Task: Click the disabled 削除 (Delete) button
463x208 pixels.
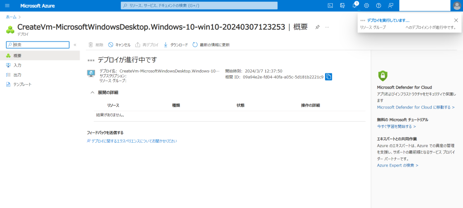Action: (x=96, y=45)
